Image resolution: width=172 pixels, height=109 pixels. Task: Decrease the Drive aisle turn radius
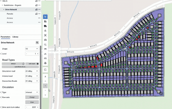click(26, 107)
